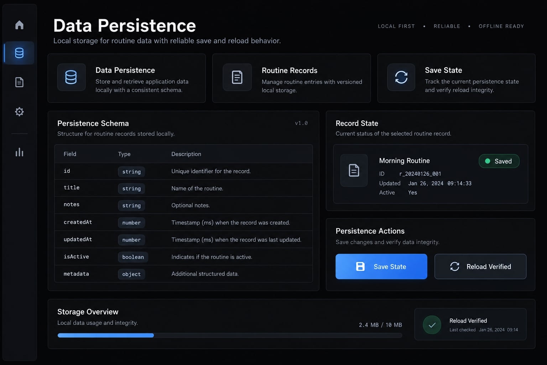Click the RELIABLE header tag

[447, 26]
